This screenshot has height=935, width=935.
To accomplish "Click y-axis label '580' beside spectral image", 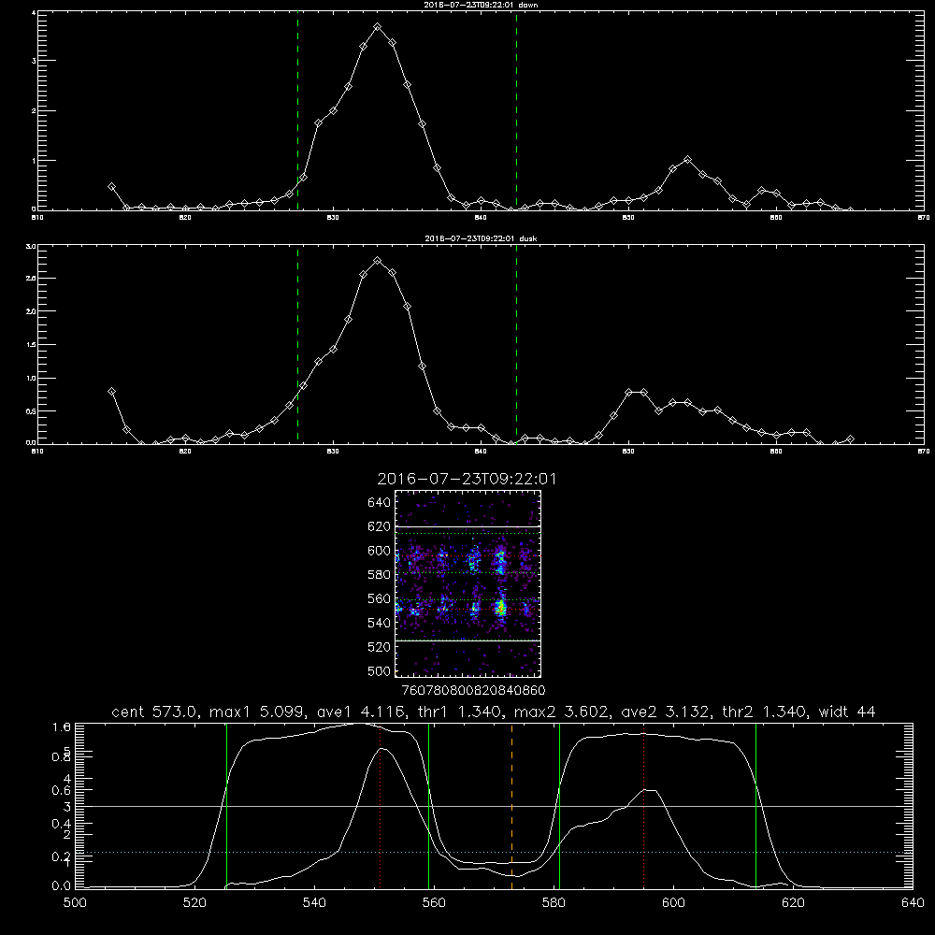I will pyautogui.click(x=379, y=575).
